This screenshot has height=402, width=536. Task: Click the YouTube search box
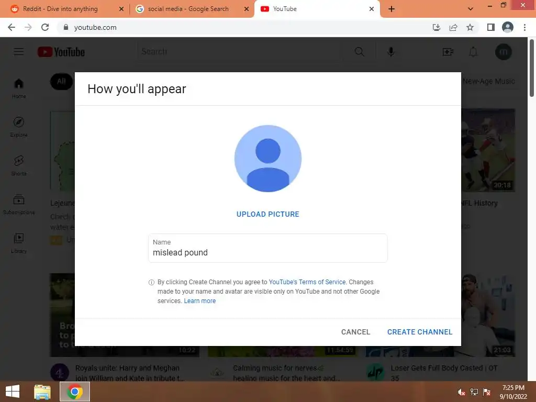point(240,52)
